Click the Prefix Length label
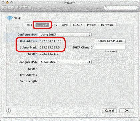140x121 pixels. click(28, 81)
